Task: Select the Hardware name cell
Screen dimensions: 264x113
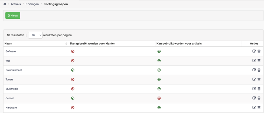Action: [x=36, y=108]
